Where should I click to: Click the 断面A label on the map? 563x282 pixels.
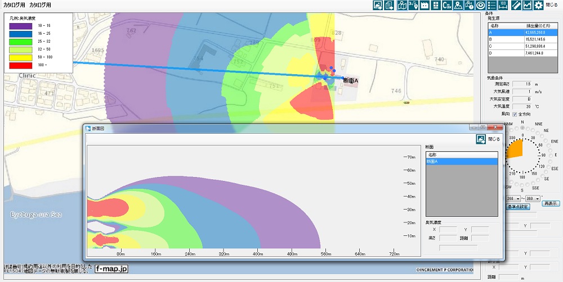(351, 81)
